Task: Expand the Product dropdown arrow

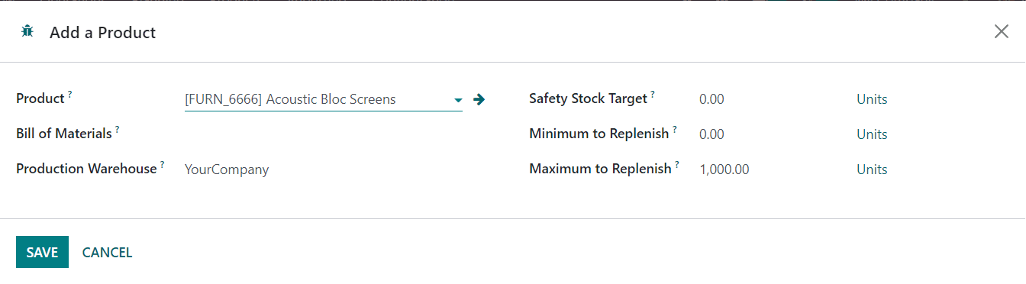Action: [458, 100]
